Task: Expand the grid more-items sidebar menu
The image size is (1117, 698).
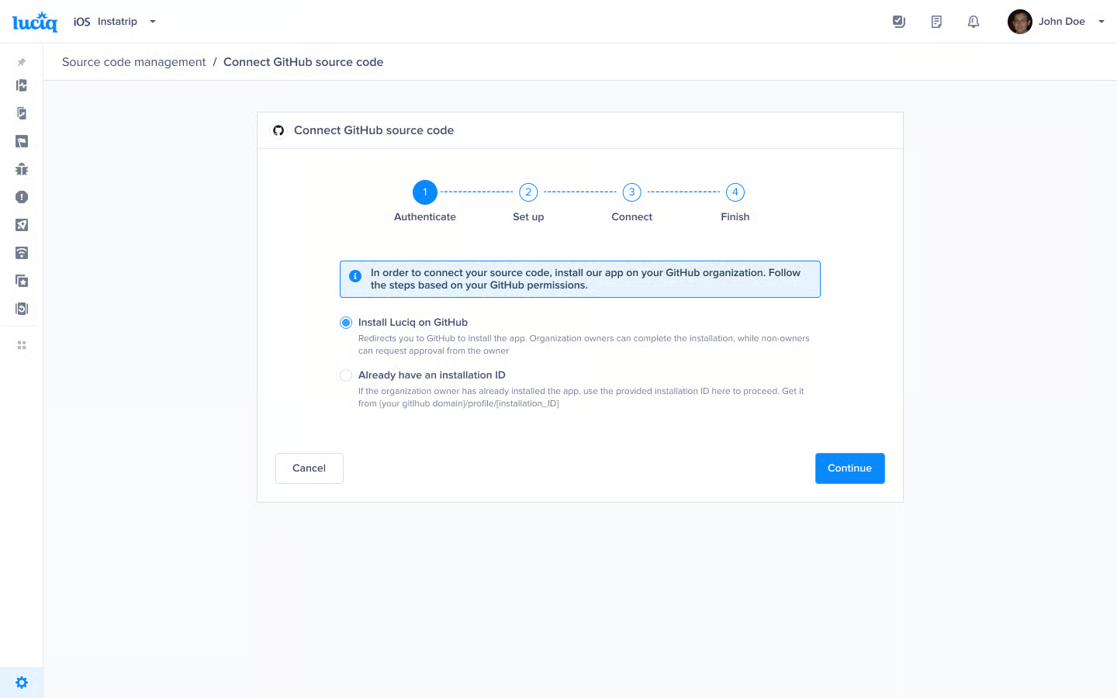Action: click(22, 345)
